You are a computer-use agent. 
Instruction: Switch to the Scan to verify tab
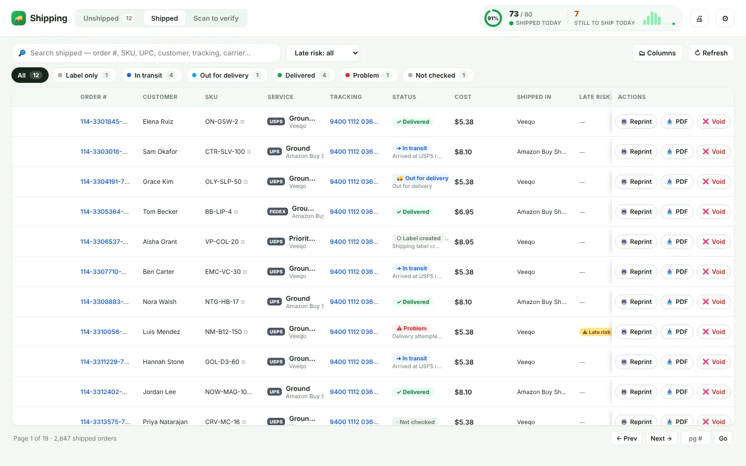pos(216,18)
